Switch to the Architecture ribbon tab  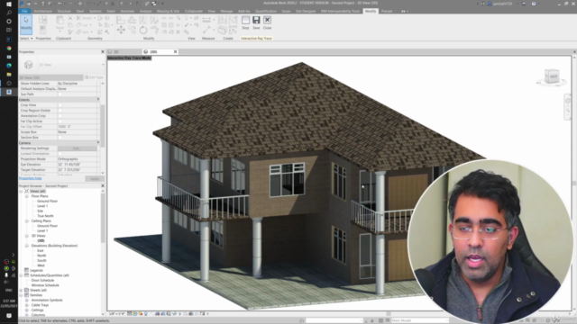point(43,11)
